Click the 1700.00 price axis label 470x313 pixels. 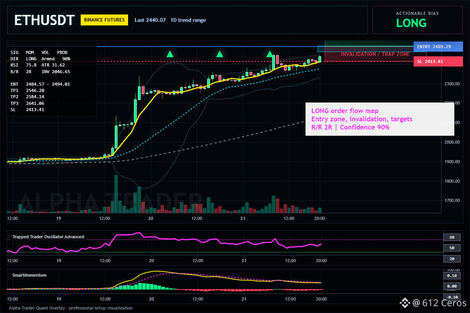coord(451,200)
